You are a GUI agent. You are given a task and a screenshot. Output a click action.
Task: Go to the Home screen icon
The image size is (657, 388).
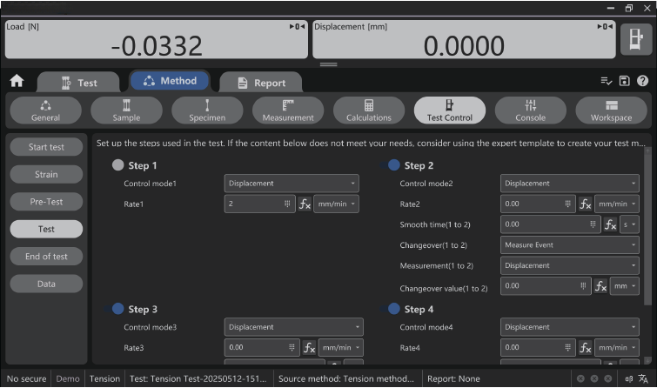pos(17,81)
